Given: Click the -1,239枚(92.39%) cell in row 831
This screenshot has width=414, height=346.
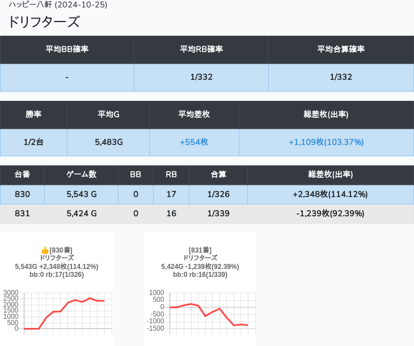Looking at the screenshot, I should point(330,213).
